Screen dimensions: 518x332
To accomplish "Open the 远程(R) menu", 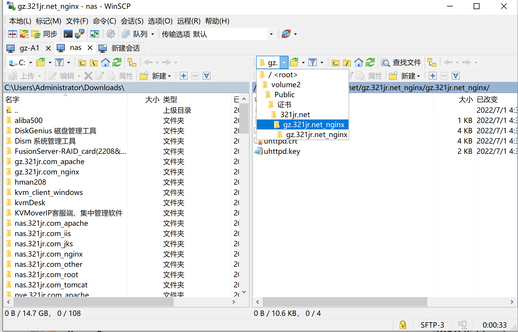I will [189, 21].
